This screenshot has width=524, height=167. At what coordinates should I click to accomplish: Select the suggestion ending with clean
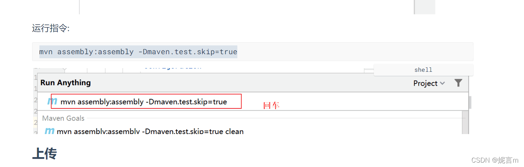tap(150, 131)
